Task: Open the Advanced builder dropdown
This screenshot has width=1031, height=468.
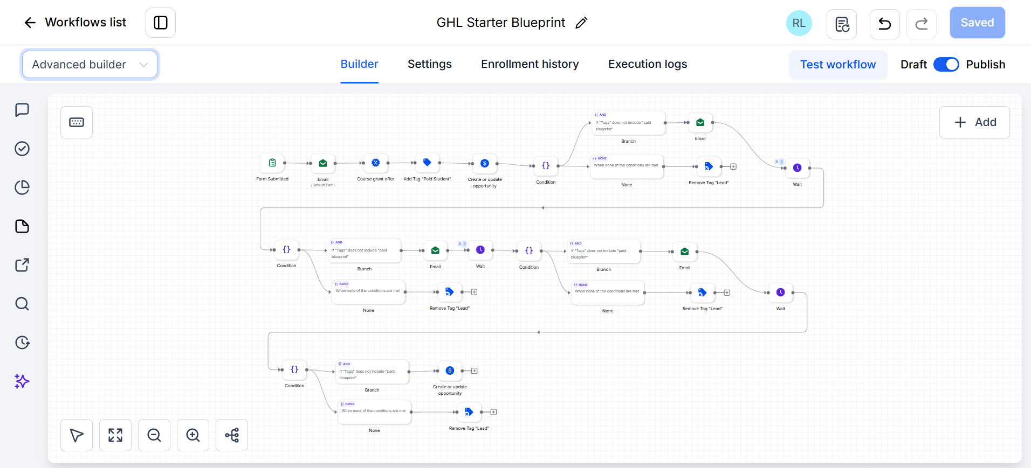Action: tap(90, 65)
